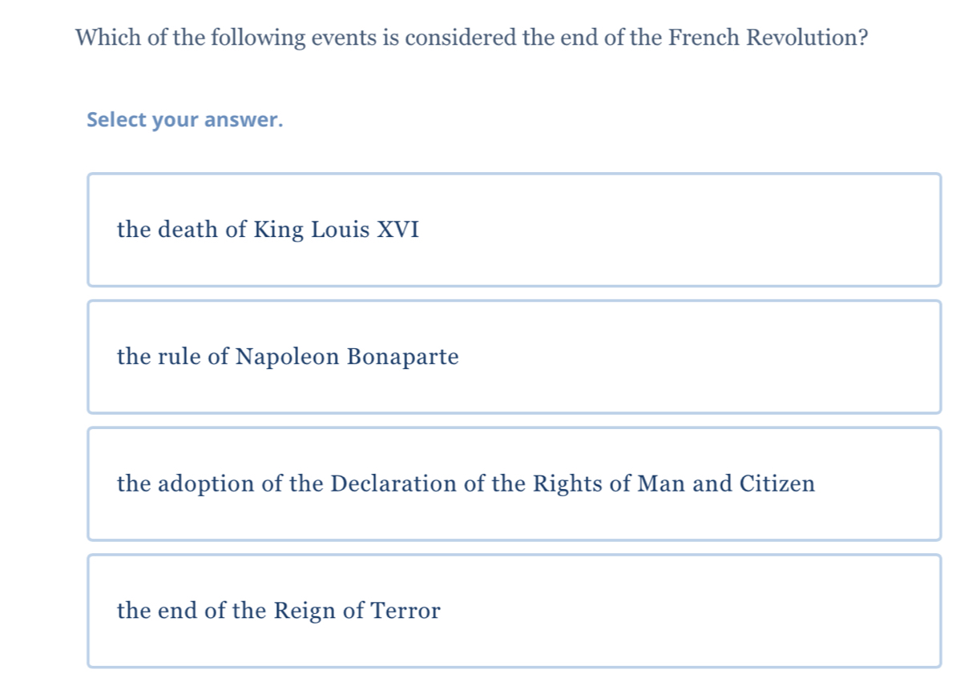Viewport: 960px width, 694px height.
Task: Choose 'the rule of Napoleon Bonaparte' option
Action: tap(288, 356)
